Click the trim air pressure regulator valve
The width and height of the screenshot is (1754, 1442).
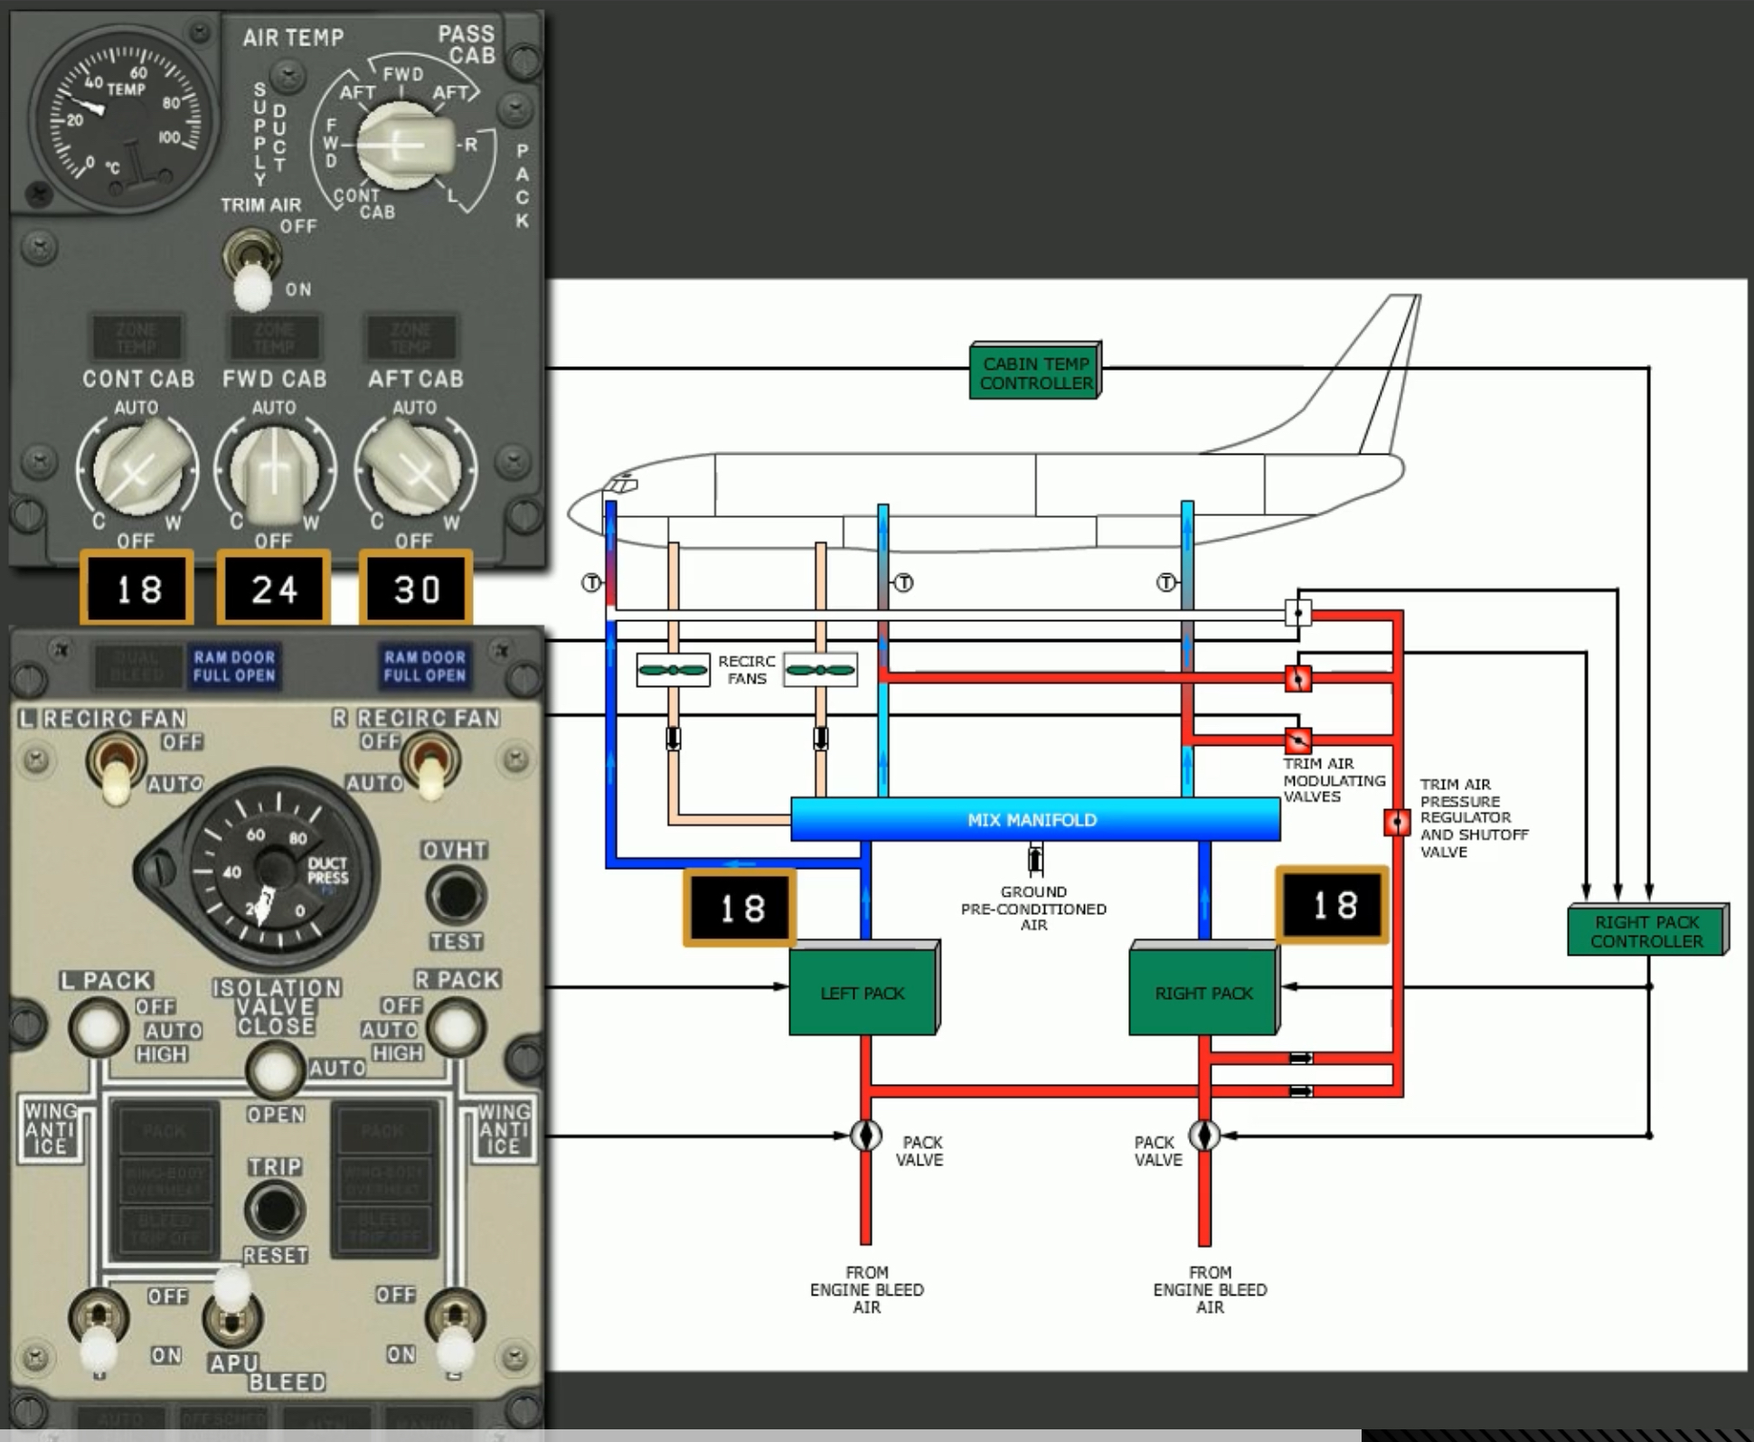(x=1397, y=822)
